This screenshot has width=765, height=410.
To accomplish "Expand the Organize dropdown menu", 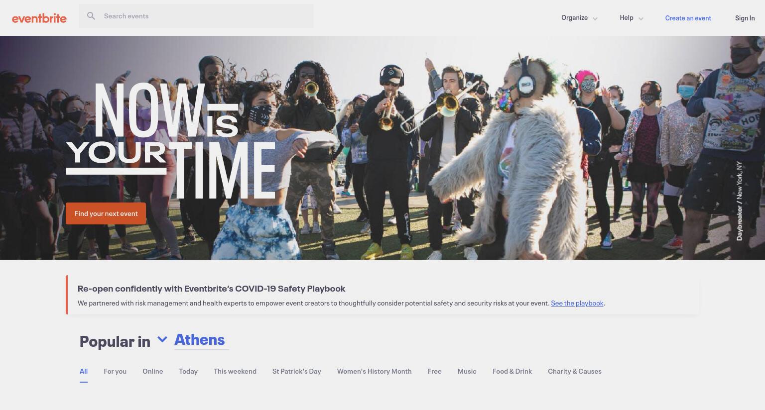I will (x=579, y=18).
